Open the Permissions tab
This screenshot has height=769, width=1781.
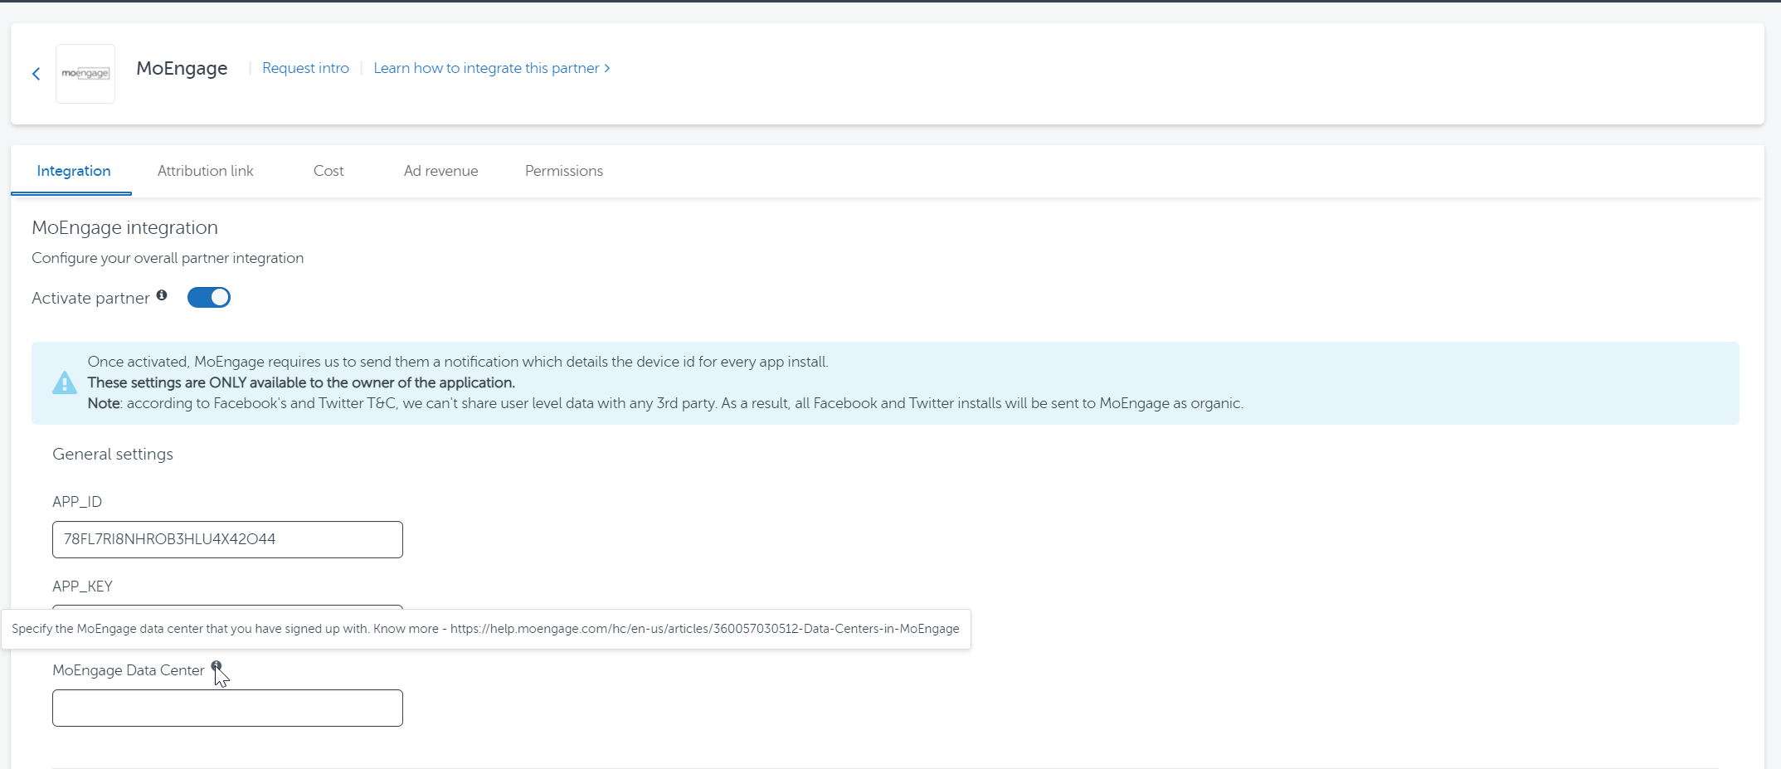(564, 171)
